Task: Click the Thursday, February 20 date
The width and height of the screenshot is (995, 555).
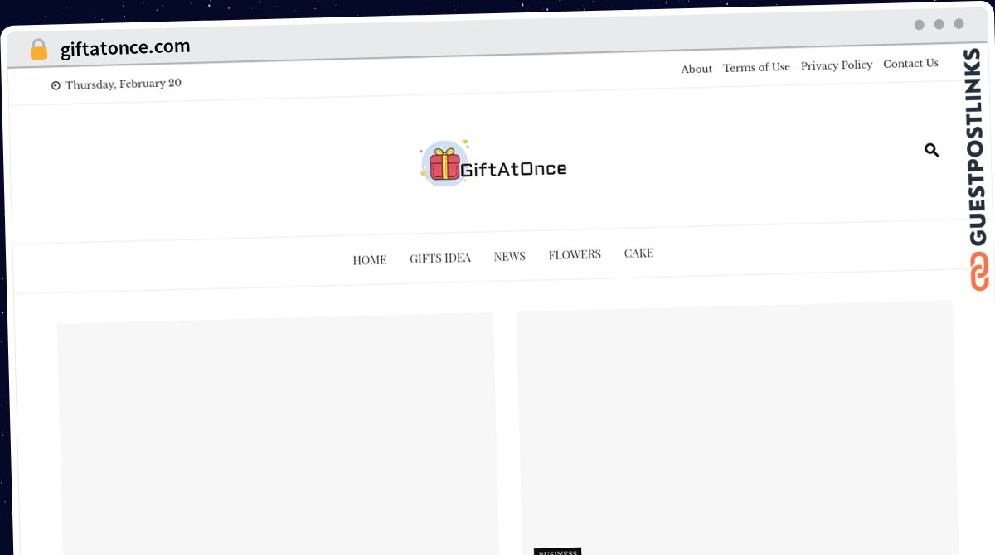Action: (123, 84)
